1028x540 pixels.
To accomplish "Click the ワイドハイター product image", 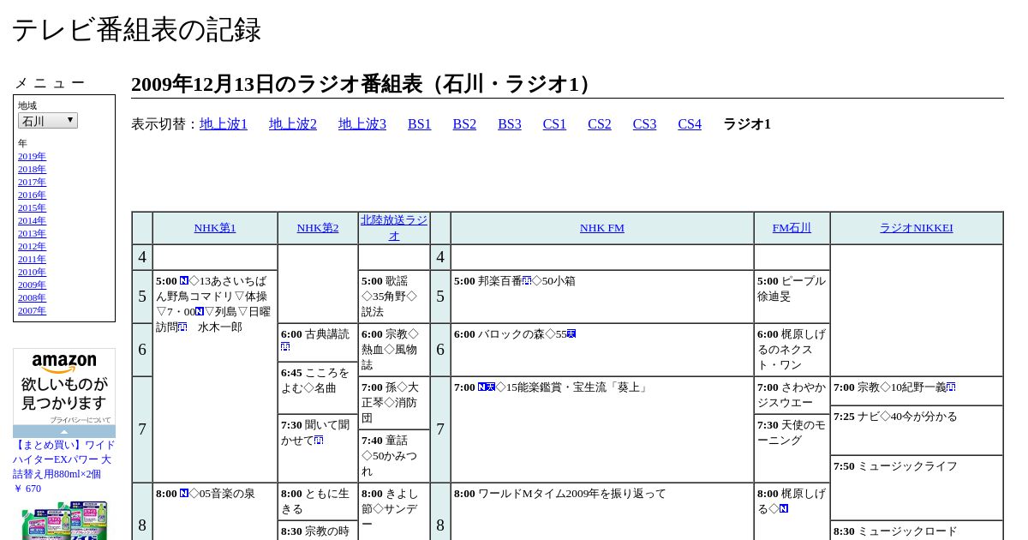I will pyautogui.click(x=64, y=520).
